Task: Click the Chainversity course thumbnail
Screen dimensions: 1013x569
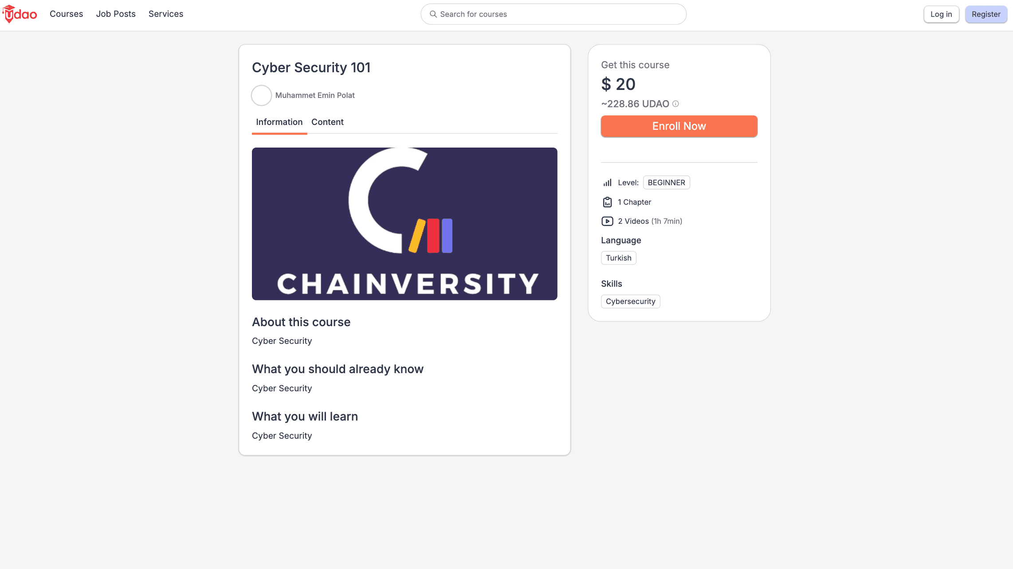Action: point(404,224)
